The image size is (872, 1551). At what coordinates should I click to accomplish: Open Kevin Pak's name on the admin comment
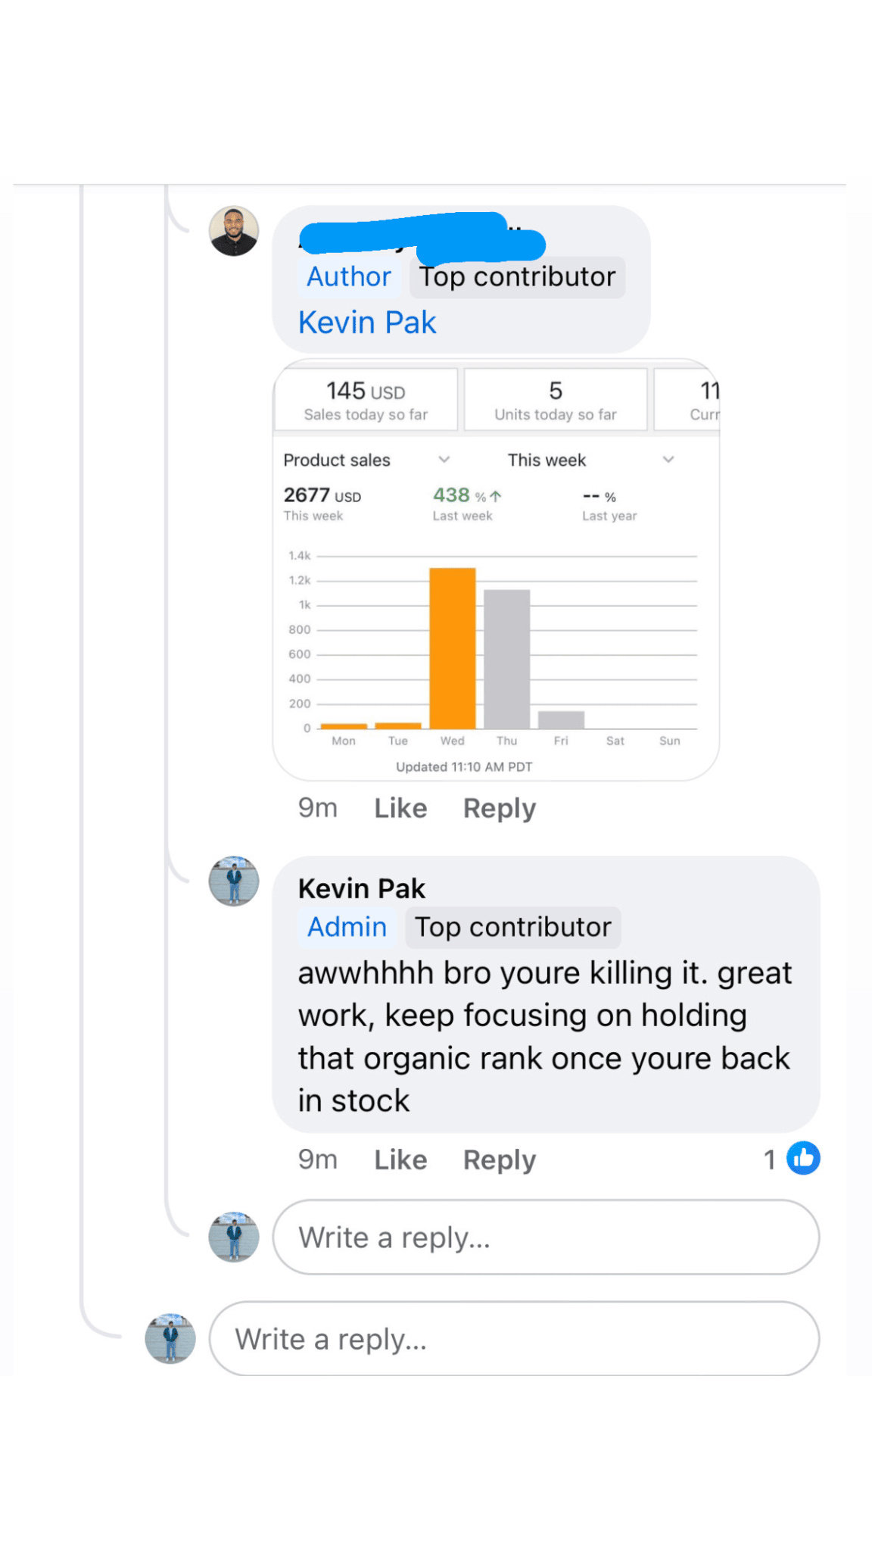click(362, 888)
